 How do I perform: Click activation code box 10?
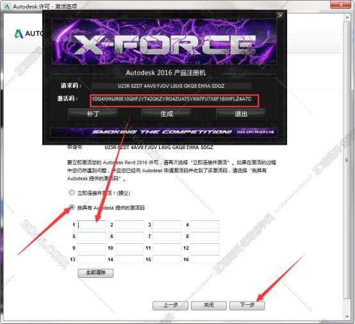[x=129, y=248]
